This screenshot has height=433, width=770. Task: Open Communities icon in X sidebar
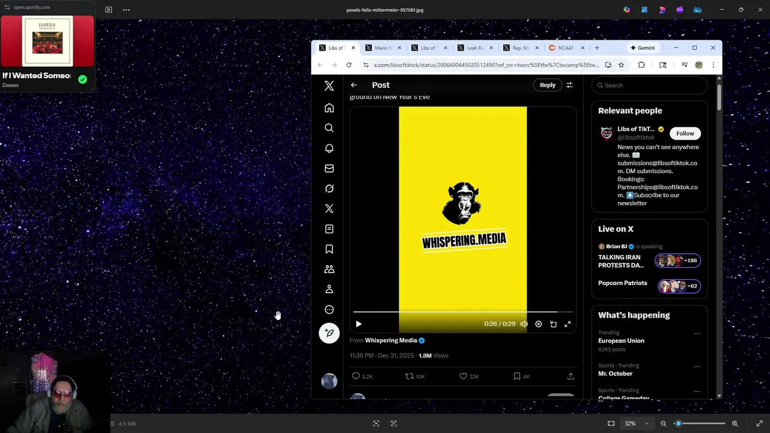click(329, 269)
